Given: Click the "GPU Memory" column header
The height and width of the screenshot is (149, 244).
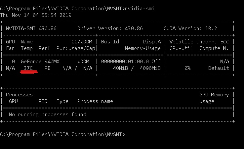Looking at the screenshot, I should [214, 95].
